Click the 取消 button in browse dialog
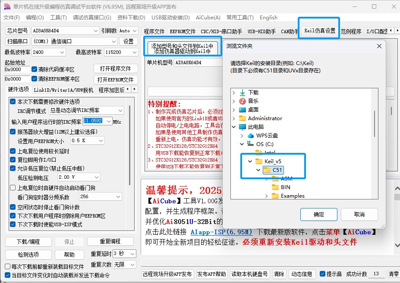This screenshot has height=283, width=400. [359, 215]
